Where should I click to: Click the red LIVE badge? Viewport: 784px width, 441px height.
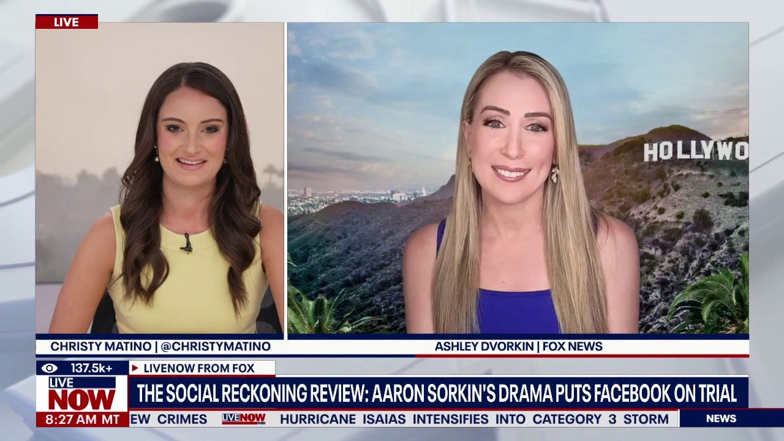(66, 22)
